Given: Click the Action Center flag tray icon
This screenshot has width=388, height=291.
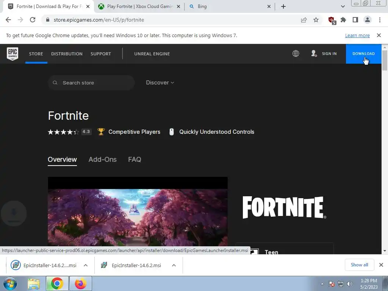Looking at the screenshot, I should point(331,284).
